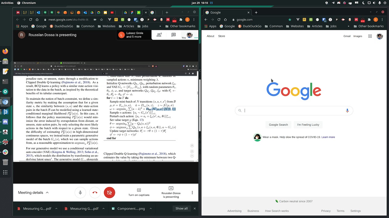Open How Search works link
This screenshot has width=389, height=218.
click(x=277, y=211)
